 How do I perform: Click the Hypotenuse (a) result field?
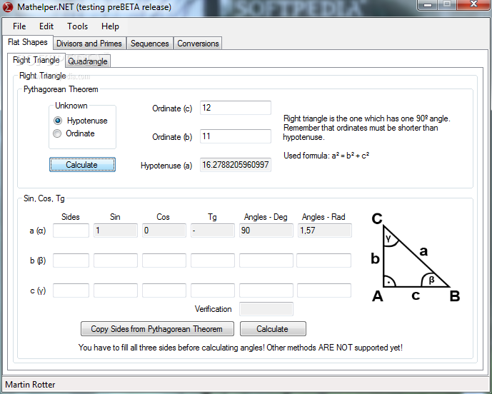coord(236,165)
